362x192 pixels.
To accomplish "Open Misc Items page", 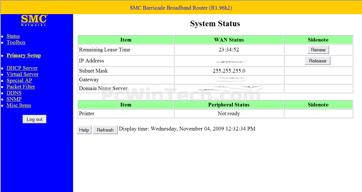I will 19,105.
